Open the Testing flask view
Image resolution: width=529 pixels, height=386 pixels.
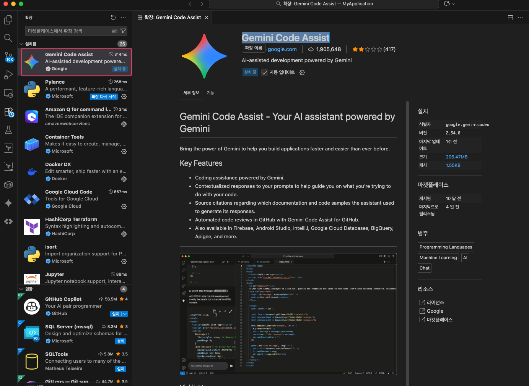tap(8, 130)
